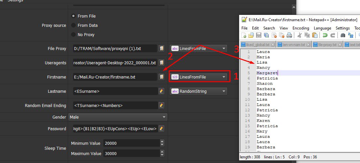Click the Print icon in Notepad++
360x163 pixels.
289,35
